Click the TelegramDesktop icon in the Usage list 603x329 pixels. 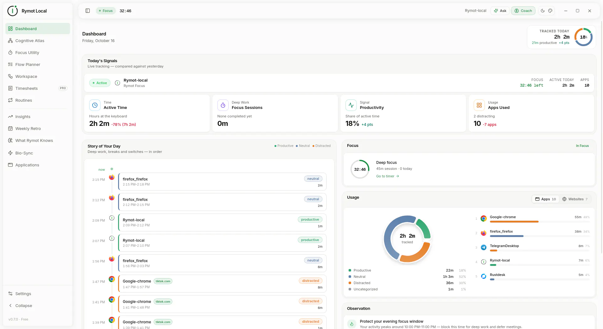[484, 247]
